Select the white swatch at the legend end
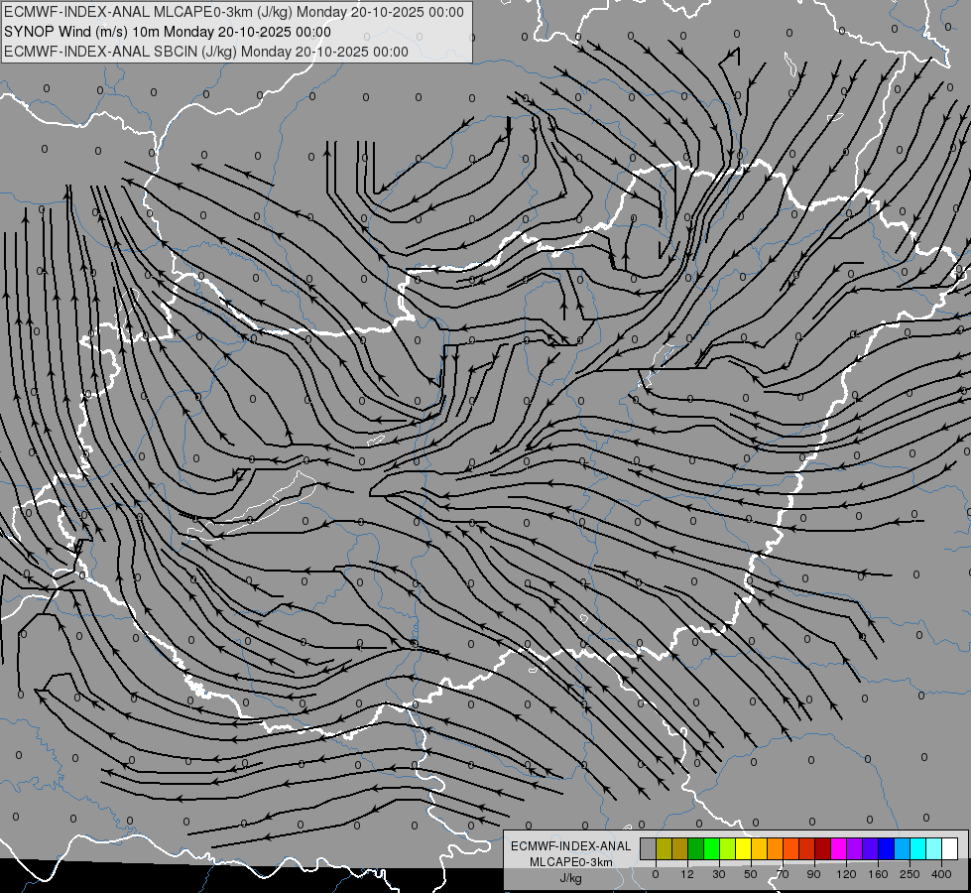 pos(950,848)
